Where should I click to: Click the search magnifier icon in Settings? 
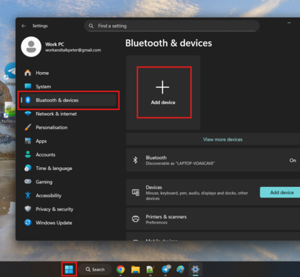click(x=91, y=26)
